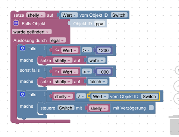Open the egal dropdown for Auslösung durch
This screenshot has width=179, height=137.
[x=58, y=40]
